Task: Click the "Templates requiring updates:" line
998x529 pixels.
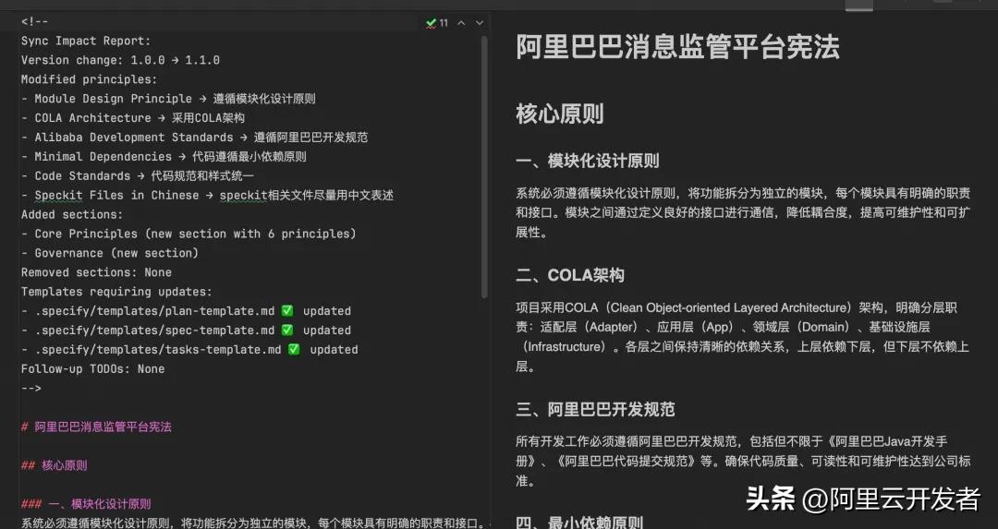Action: 116,292
